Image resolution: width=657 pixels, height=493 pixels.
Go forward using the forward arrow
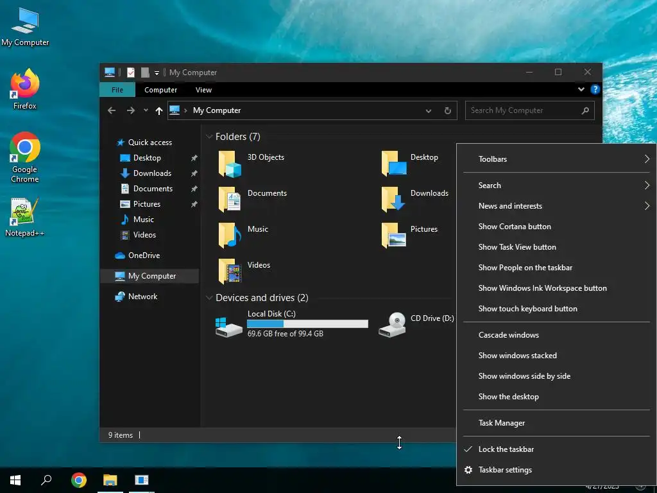click(x=131, y=110)
